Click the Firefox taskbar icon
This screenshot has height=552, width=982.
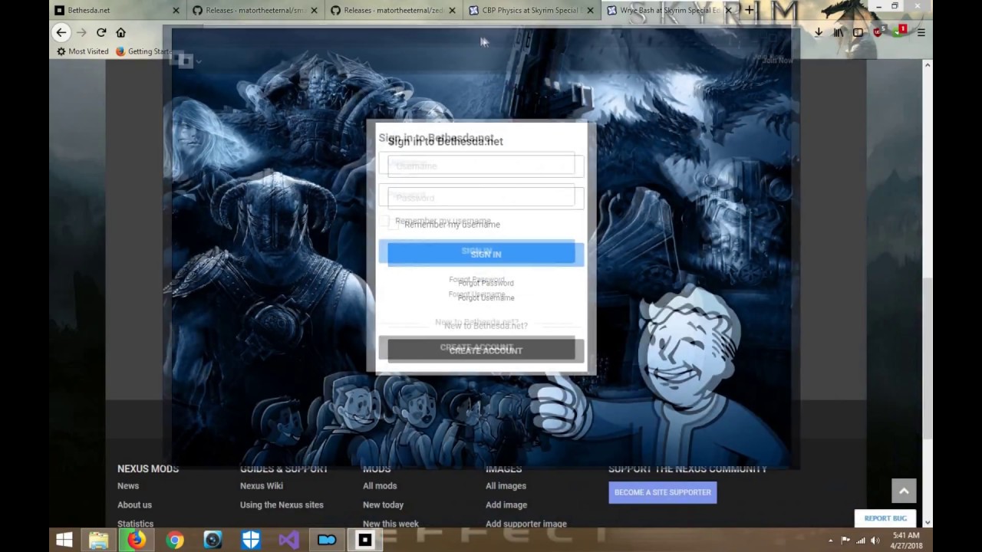coord(137,540)
